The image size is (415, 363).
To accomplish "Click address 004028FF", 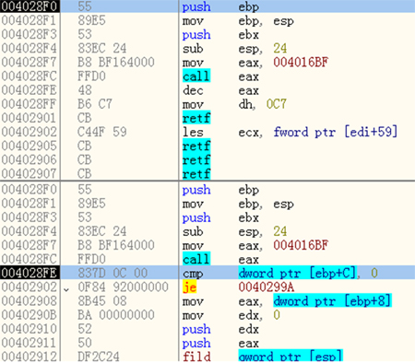I will 29,104.
